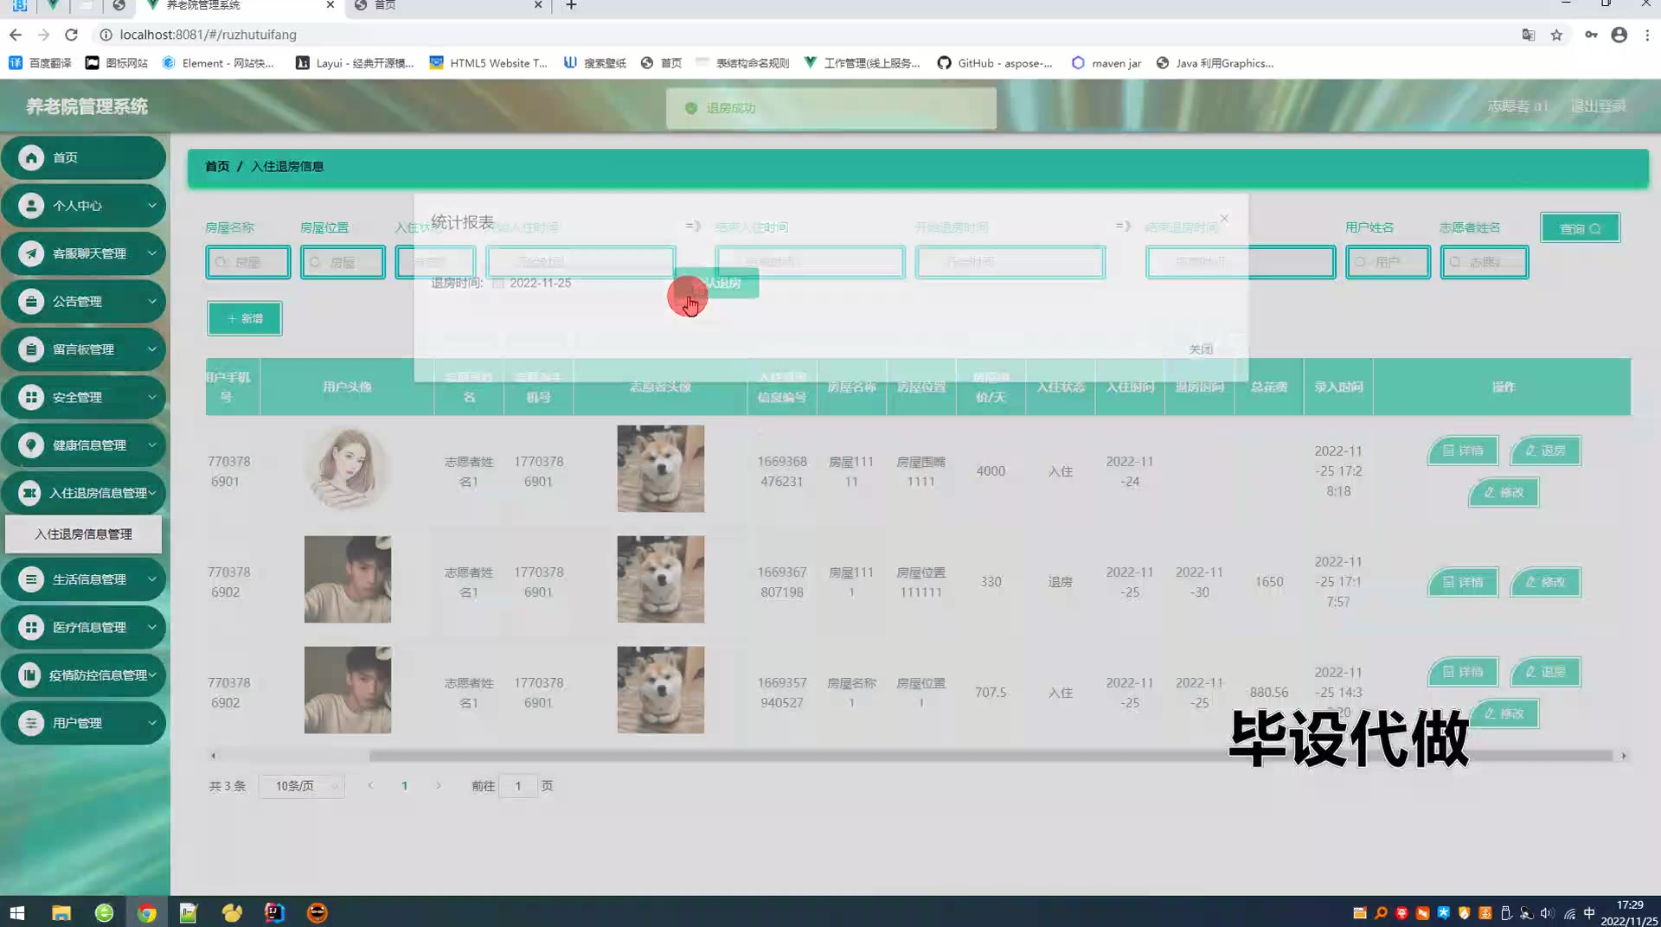The width and height of the screenshot is (1661, 927).
Task: Click the female user avatar thumbnail
Action: coord(348,469)
